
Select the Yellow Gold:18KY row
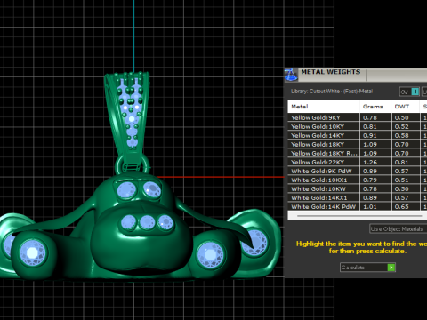(358, 144)
